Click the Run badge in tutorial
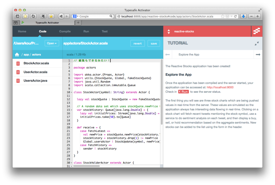Viewport: 275px width, 185px height. point(184,91)
